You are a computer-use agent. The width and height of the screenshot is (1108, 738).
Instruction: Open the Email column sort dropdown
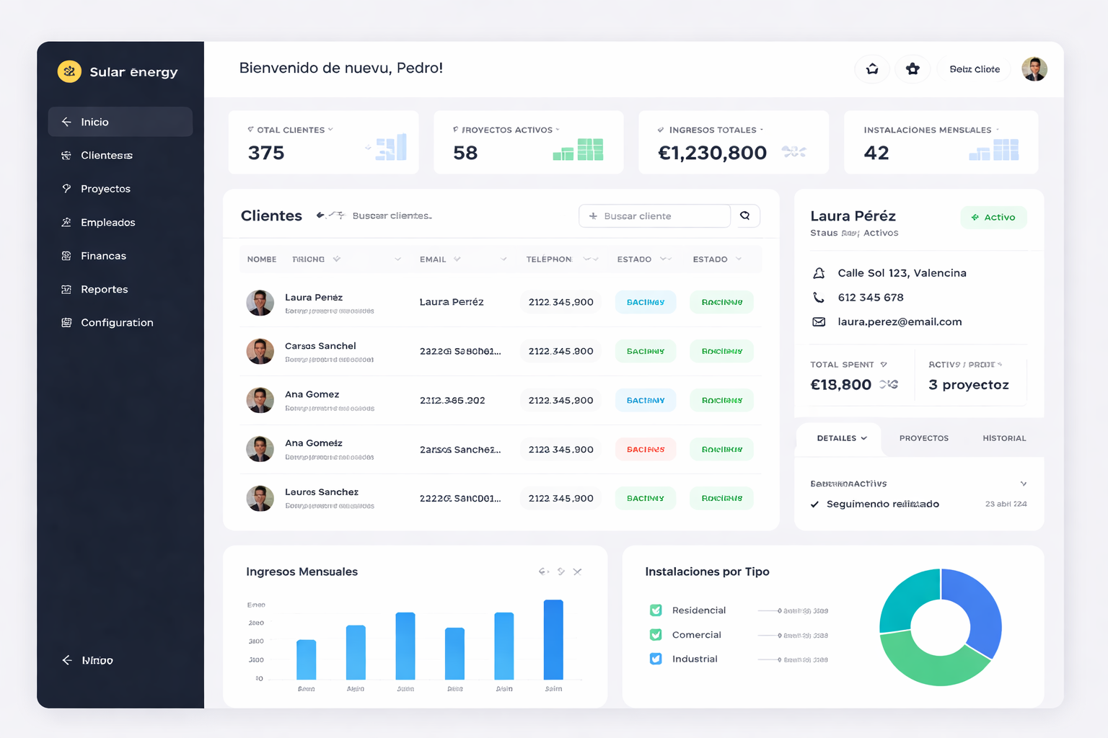click(x=457, y=259)
